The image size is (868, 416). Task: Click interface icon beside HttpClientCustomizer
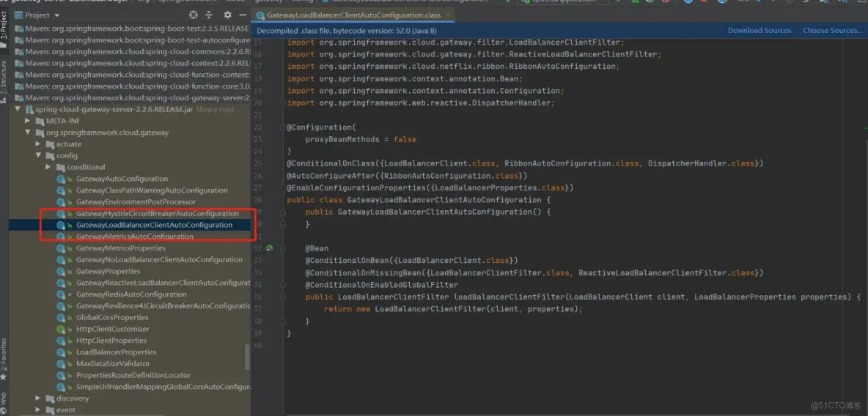[x=62, y=329]
